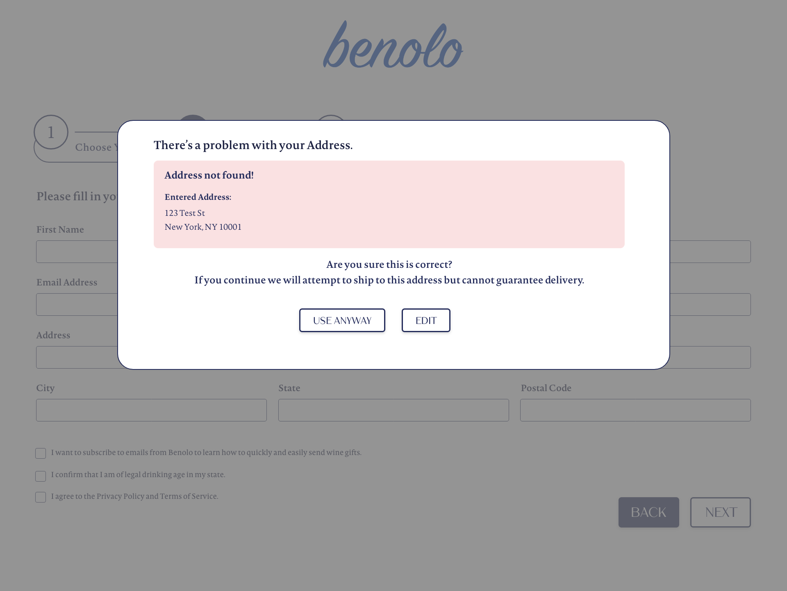Select step 1 in the progress indicator
This screenshot has width=787, height=591.
[x=51, y=132]
